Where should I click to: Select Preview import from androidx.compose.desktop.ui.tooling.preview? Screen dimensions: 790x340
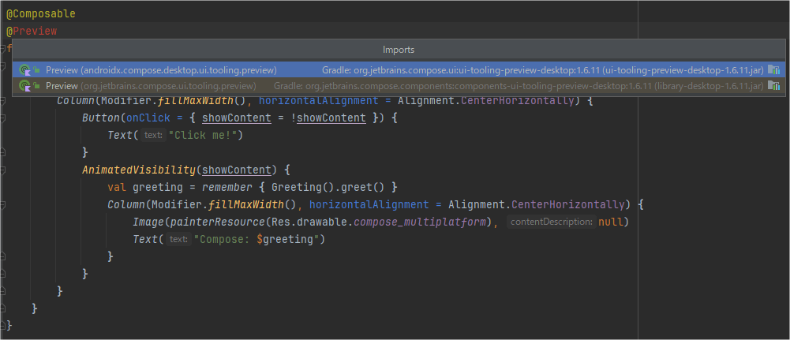click(399, 70)
